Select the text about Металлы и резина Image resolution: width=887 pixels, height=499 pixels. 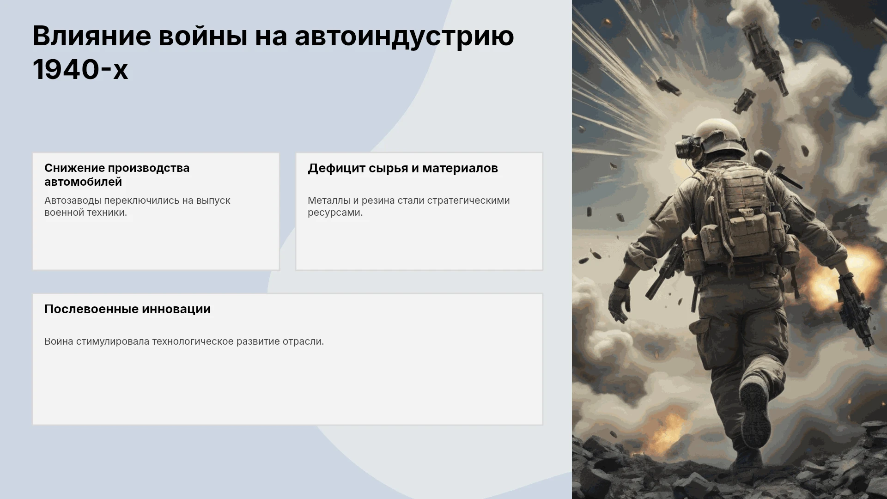(x=409, y=207)
